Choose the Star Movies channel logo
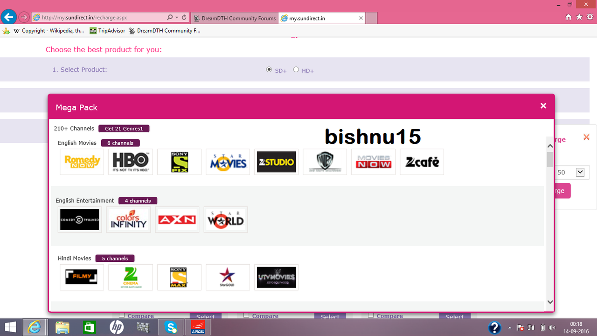 pyautogui.click(x=228, y=162)
